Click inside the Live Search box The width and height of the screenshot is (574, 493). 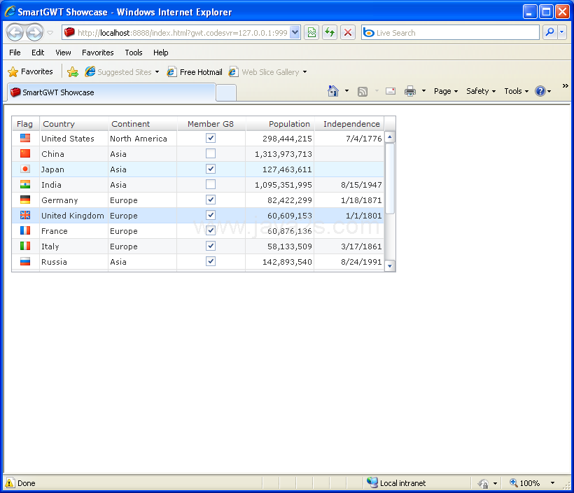tap(450, 33)
